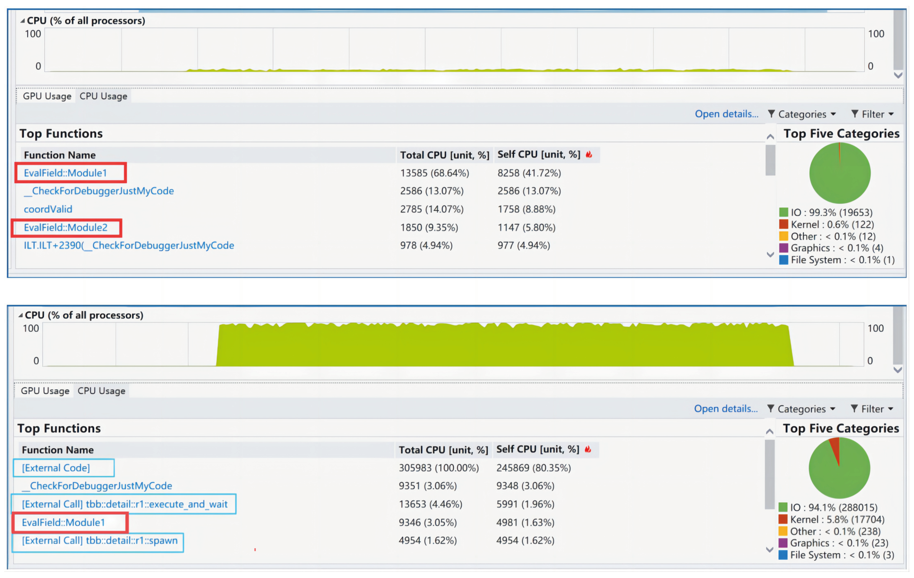Click the upper Total CPU column header
The width and height of the screenshot is (914, 578).
tap(444, 155)
